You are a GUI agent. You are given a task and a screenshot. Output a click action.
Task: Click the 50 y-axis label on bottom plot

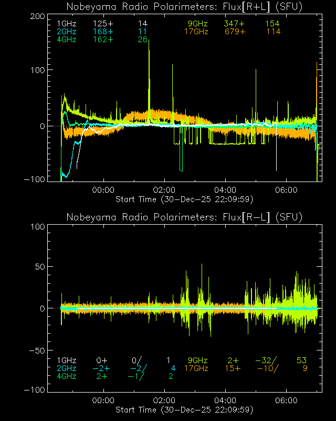pos(38,267)
